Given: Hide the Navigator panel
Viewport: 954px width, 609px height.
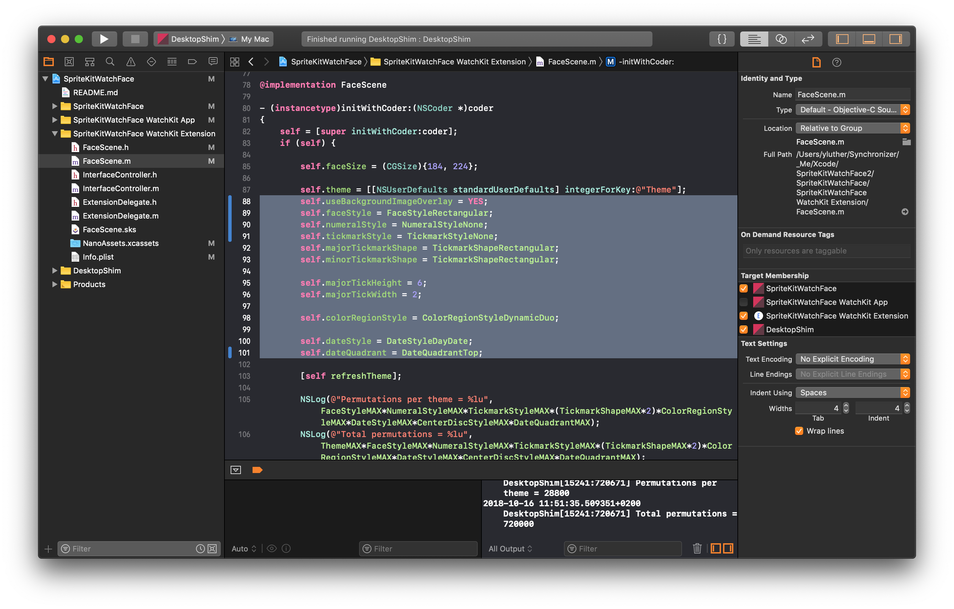Looking at the screenshot, I should 842,39.
